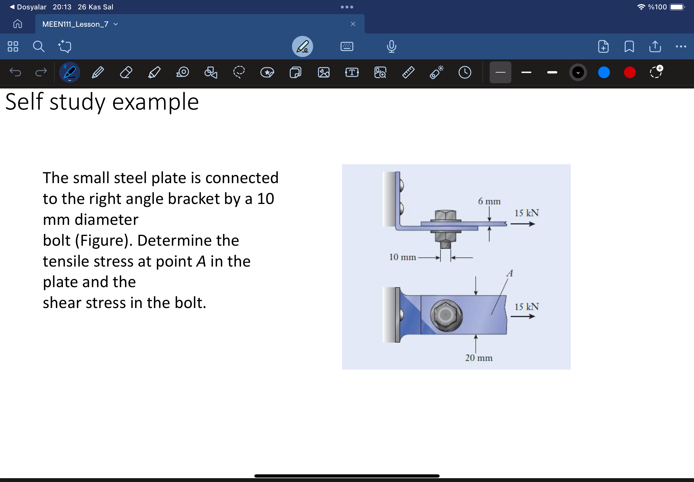Toggle edit mode with the pen button

pos(302,46)
